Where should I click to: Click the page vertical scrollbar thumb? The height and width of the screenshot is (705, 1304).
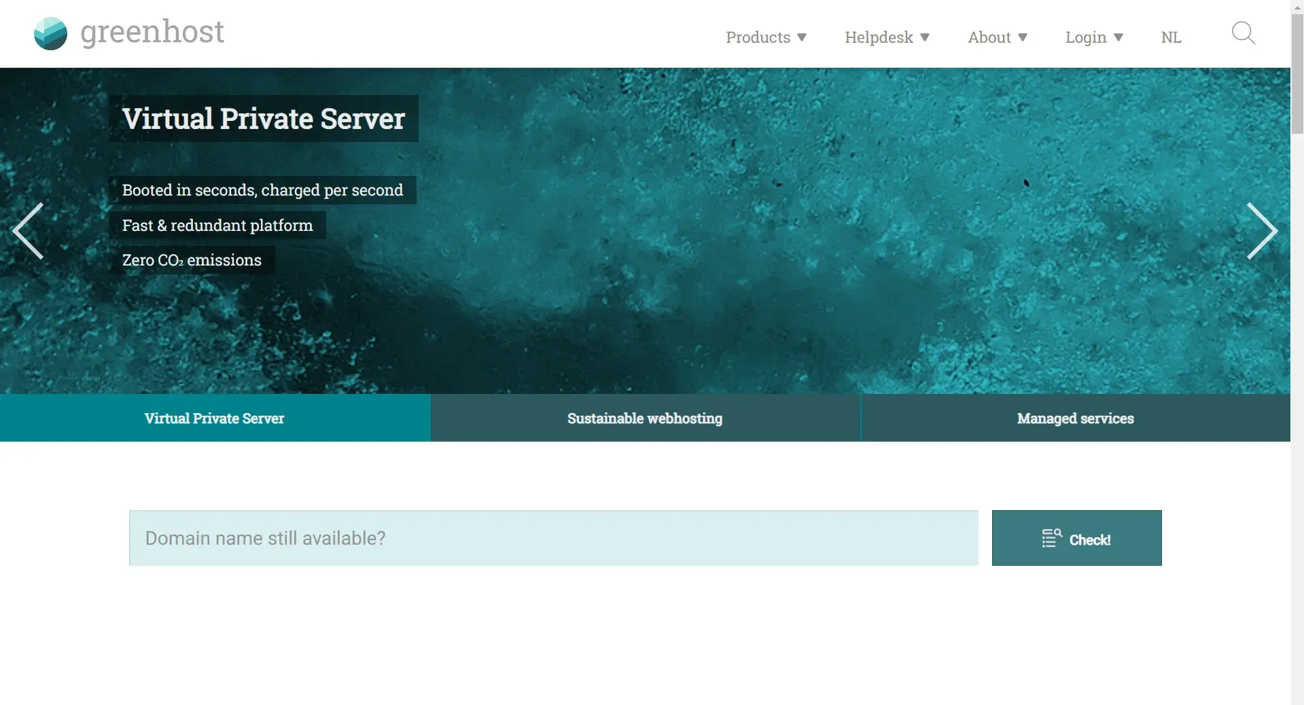point(1297,75)
